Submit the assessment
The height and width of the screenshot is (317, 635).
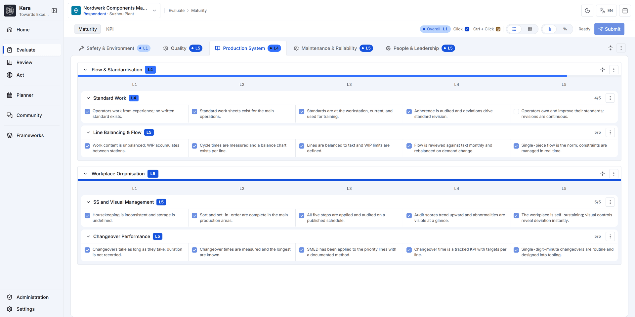tap(609, 29)
